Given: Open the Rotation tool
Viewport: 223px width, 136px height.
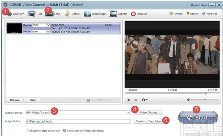Looking at the screenshot, I should (139, 14).
